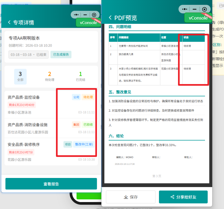Go back from 专项详情 page
This screenshot has height=209, width=224.
click(x=9, y=22)
